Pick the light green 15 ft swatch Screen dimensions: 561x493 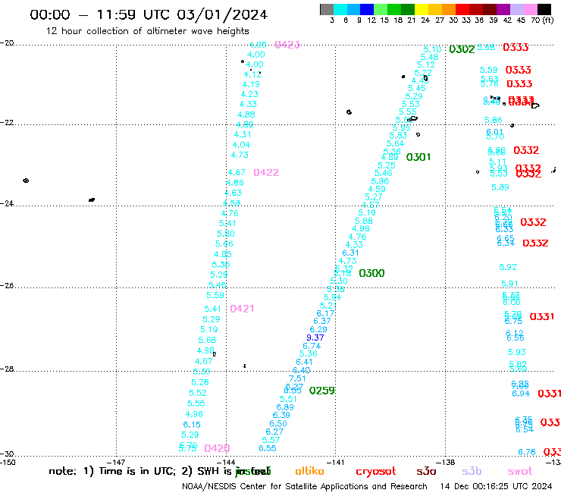pyautogui.click(x=381, y=9)
